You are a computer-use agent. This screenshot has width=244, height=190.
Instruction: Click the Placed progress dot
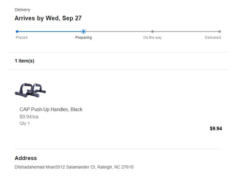pyautogui.click(x=17, y=32)
